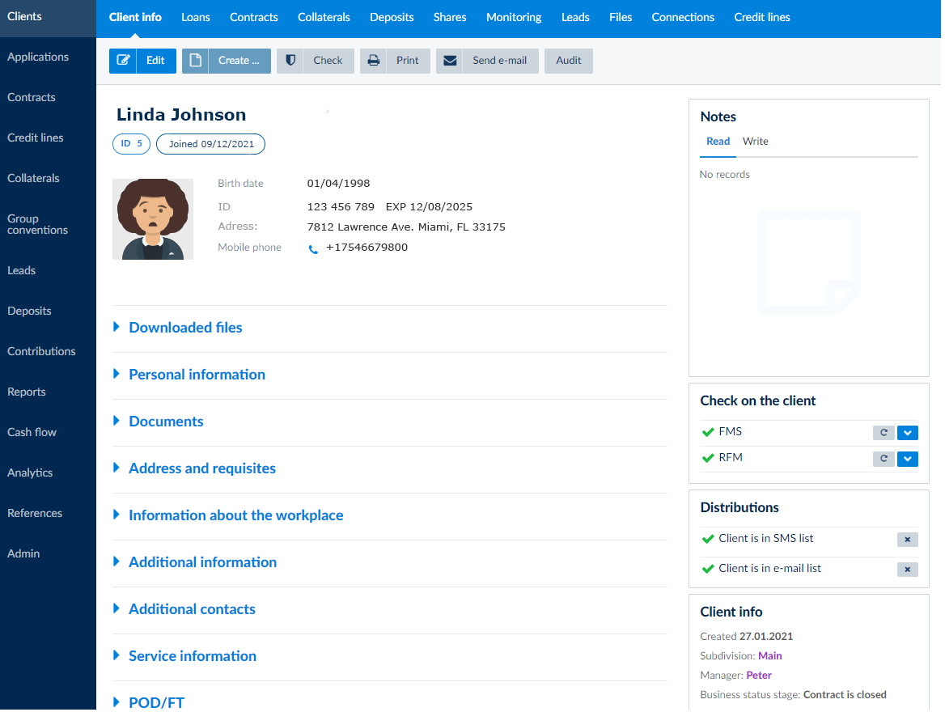The image size is (945, 712).
Task: Click the Check shield icon
Action: pyautogui.click(x=290, y=61)
